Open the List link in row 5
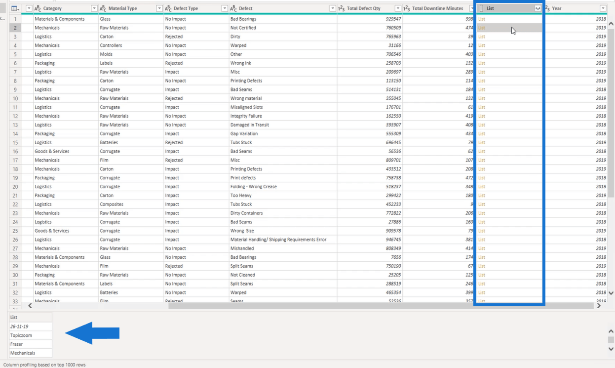The width and height of the screenshot is (615, 368). coord(482,54)
